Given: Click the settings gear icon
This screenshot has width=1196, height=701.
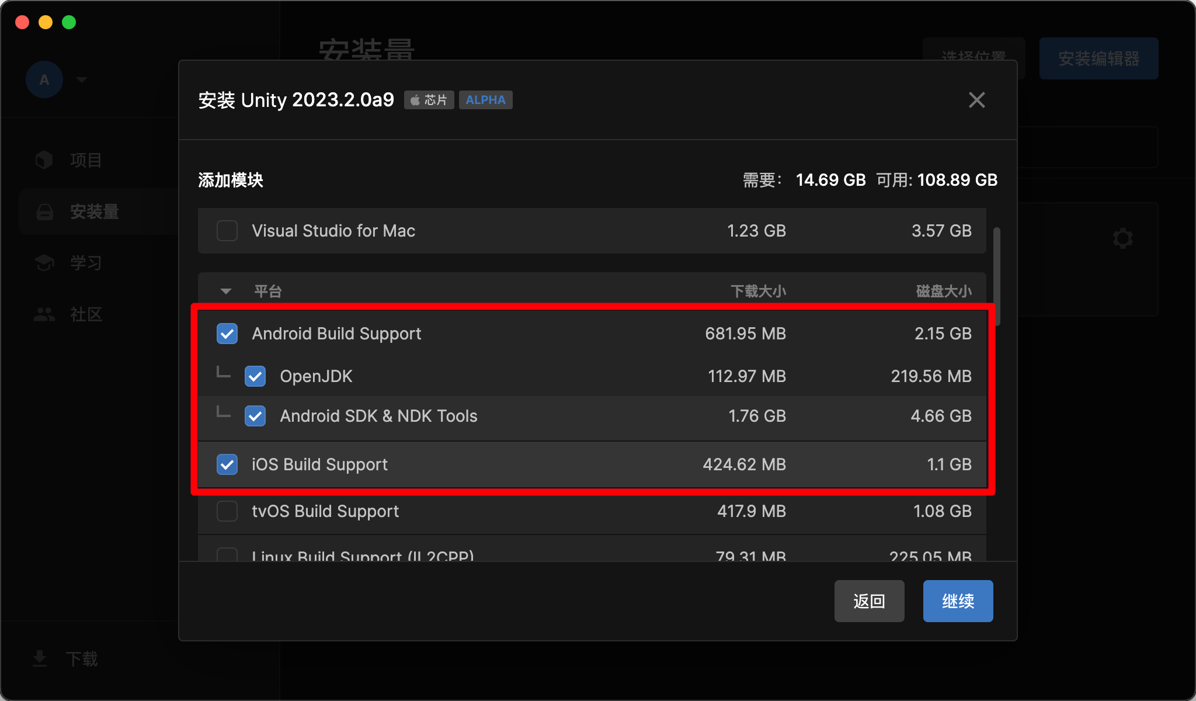Looking at the screenshot, I should (x=1122, y=238).
